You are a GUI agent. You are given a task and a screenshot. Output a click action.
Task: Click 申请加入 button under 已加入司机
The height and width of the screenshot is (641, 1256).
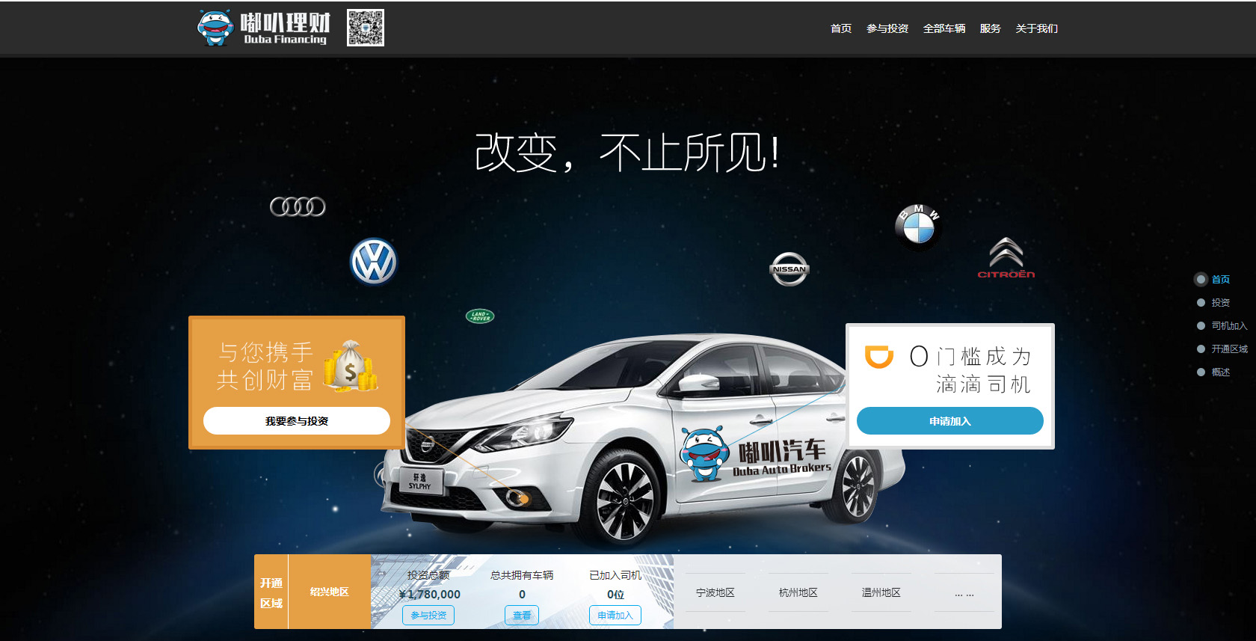pos(615,616)
